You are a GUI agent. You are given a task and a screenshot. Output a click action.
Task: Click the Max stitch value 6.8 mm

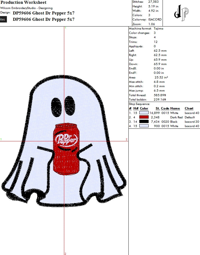(159, 82)
